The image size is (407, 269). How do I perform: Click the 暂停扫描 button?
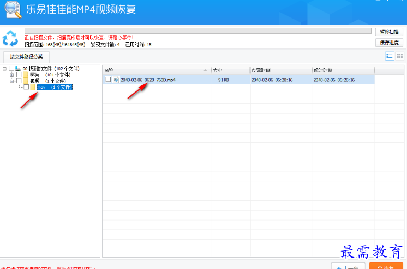389,32
